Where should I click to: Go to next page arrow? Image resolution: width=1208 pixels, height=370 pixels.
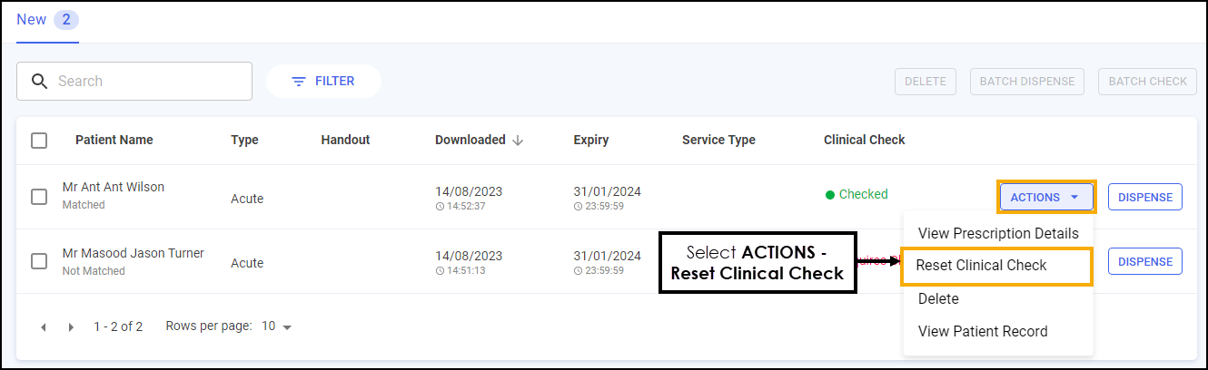point(71,326)
